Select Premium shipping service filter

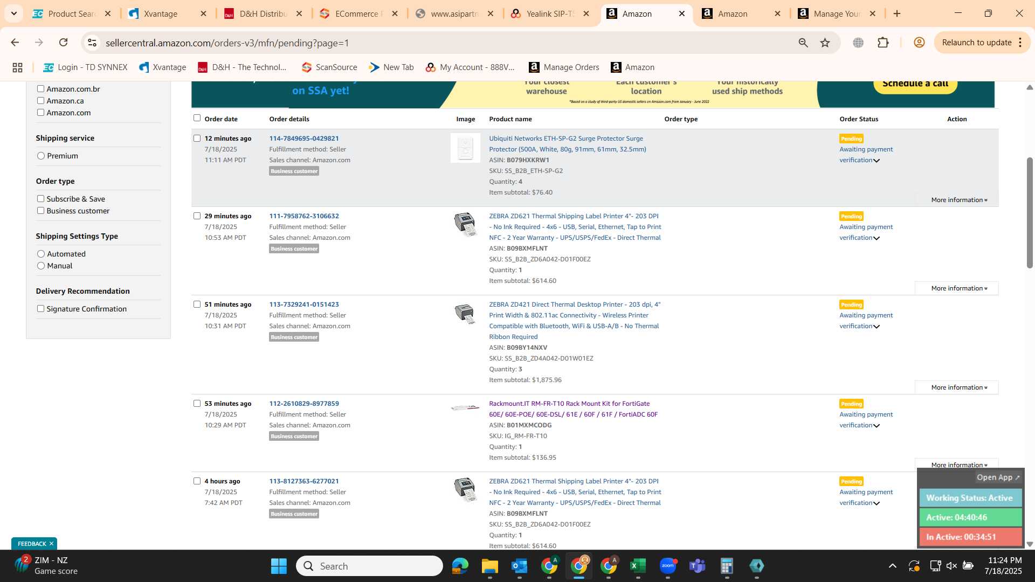41,156
